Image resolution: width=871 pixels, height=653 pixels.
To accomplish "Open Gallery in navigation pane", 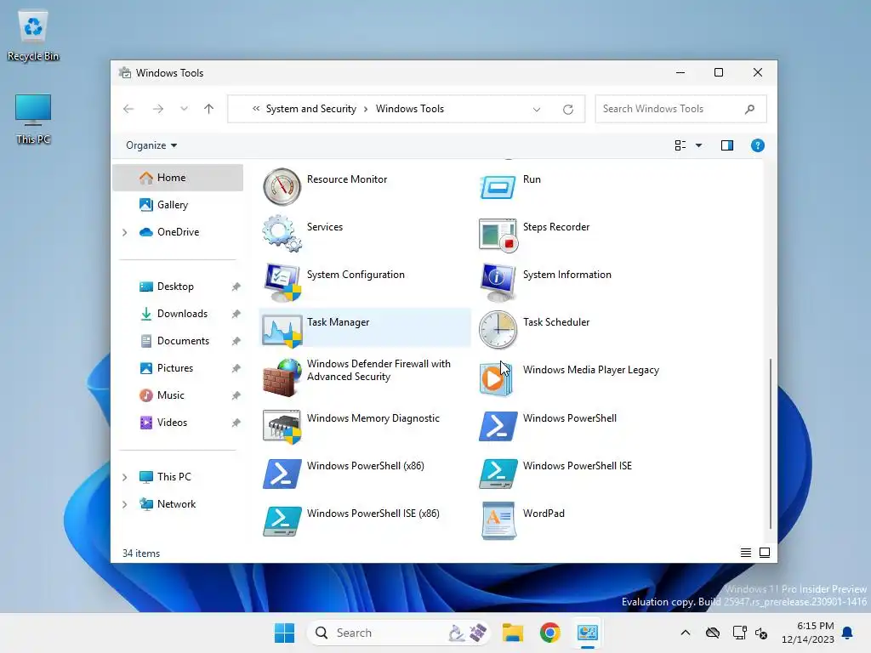I will tap(178, 205).
